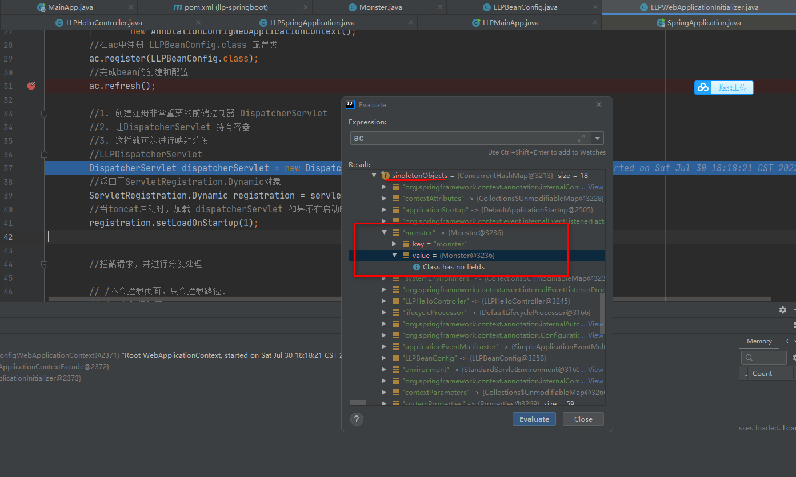Close the Evaluate dialog with X

tap(599, 104)
